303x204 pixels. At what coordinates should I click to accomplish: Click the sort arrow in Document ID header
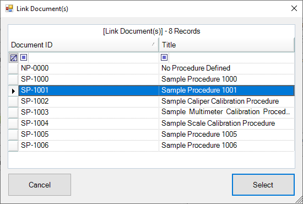coord(154,44)
